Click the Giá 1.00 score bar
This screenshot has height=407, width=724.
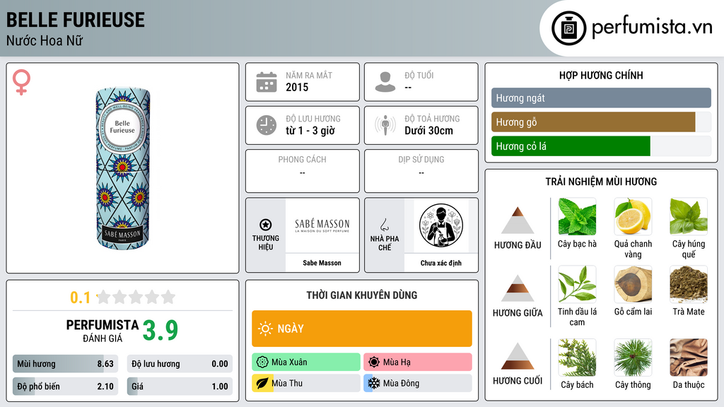coord(180,387)
